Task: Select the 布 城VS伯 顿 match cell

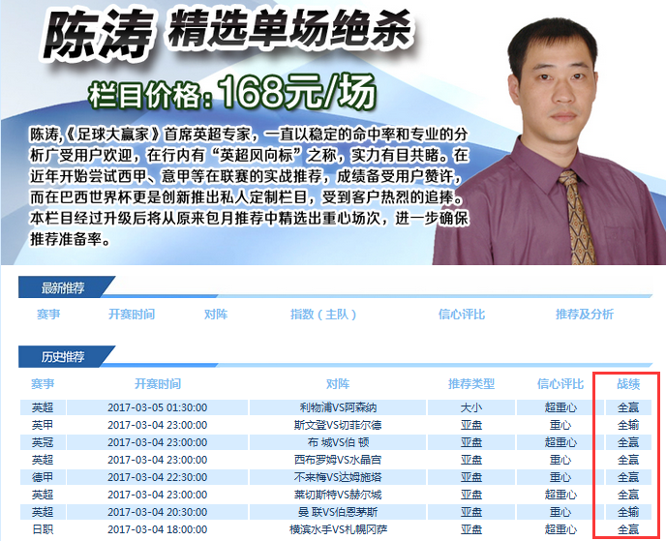Action: (x=338, y=442)
